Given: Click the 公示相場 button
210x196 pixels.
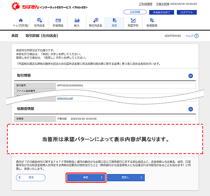Looking at the screenshot, I should click(135, 12).
